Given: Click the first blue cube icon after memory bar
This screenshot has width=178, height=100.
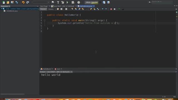Looking at the screenshot, I should point(104,2).
